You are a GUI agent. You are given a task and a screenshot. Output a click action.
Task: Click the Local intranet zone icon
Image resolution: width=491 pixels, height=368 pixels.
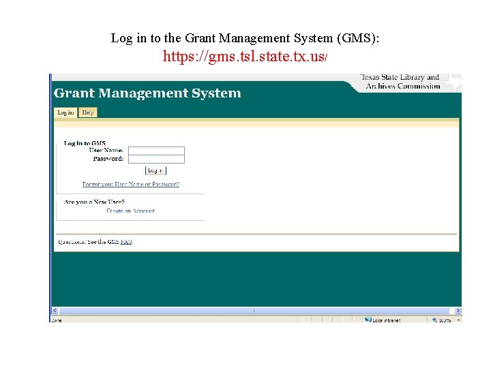(368, 319)
